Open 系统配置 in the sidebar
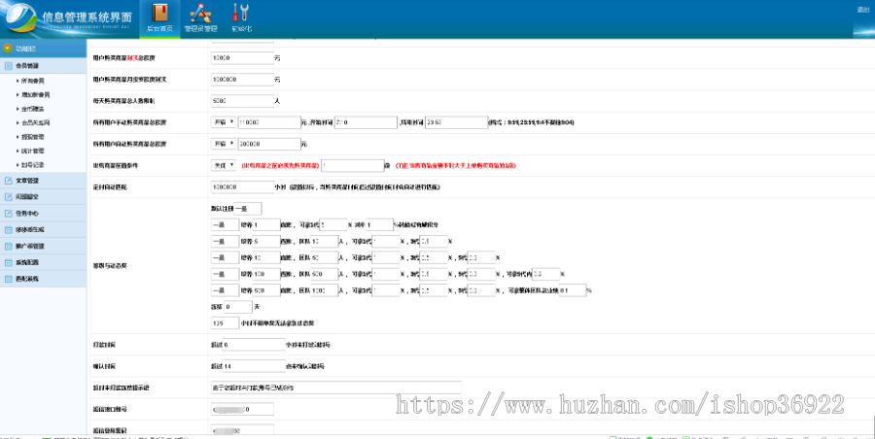This screenshot has width=875, height=439. point(43,262)
